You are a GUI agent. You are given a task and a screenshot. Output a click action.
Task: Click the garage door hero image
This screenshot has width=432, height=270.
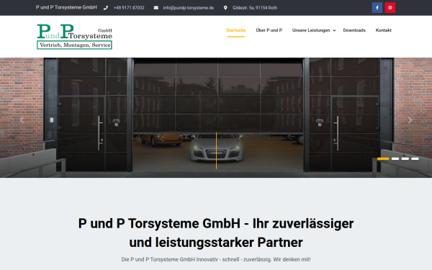tap(216, 117)
